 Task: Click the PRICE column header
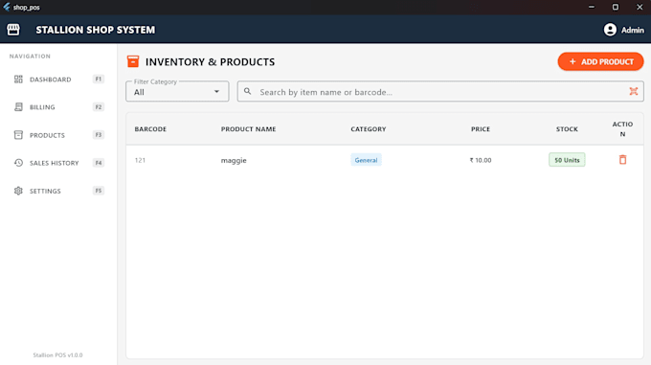tap(481, 129)
